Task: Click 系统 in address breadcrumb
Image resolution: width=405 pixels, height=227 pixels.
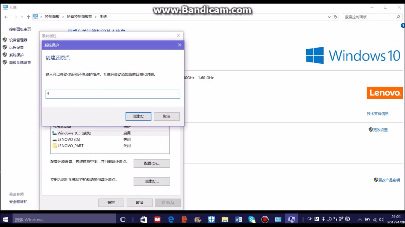Action: tap(103, 17)
